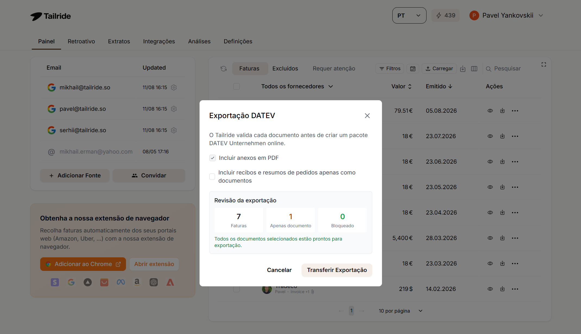
Task: Click the toolbar download icon beside Carregar
Action: coord(463,69)
